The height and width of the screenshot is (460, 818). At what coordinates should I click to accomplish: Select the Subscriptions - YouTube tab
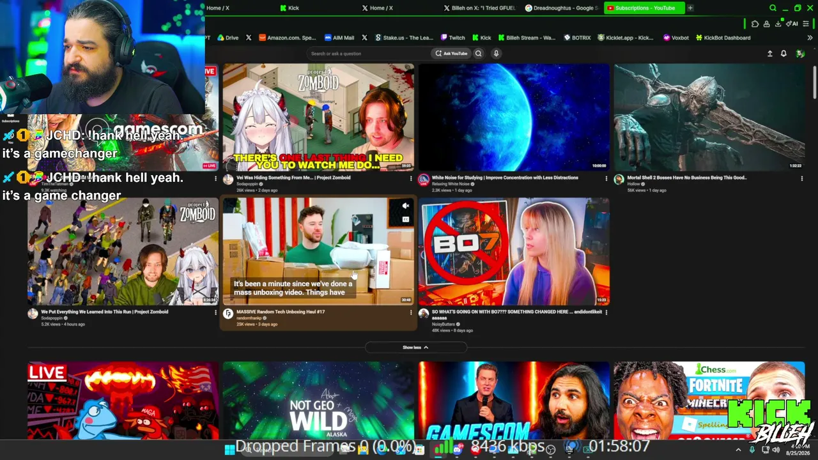pyautogui.click(x=644, y=8)
